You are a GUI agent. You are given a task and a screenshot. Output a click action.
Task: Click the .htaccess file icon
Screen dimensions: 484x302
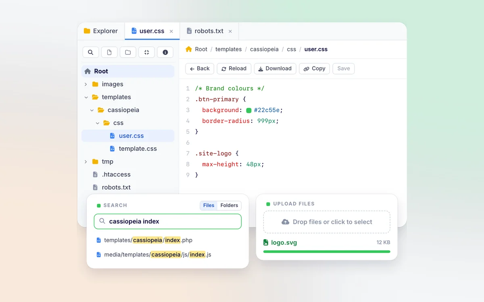click(x=95, y=174)
